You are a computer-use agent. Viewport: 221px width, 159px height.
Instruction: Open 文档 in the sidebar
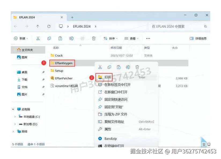tap(22, 87)
